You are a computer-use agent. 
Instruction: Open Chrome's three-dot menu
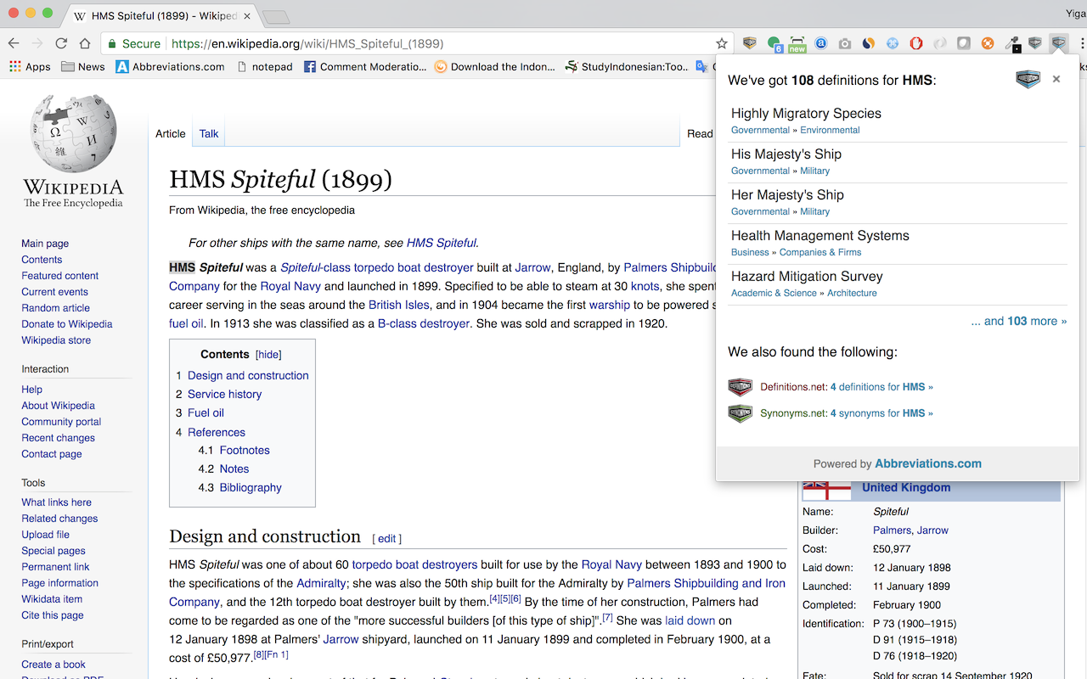(x=1079, y=43)
